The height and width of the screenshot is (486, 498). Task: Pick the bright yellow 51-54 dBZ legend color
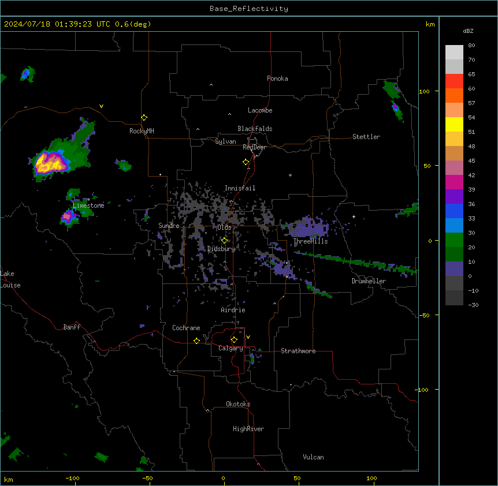click(x=454, y=124)
